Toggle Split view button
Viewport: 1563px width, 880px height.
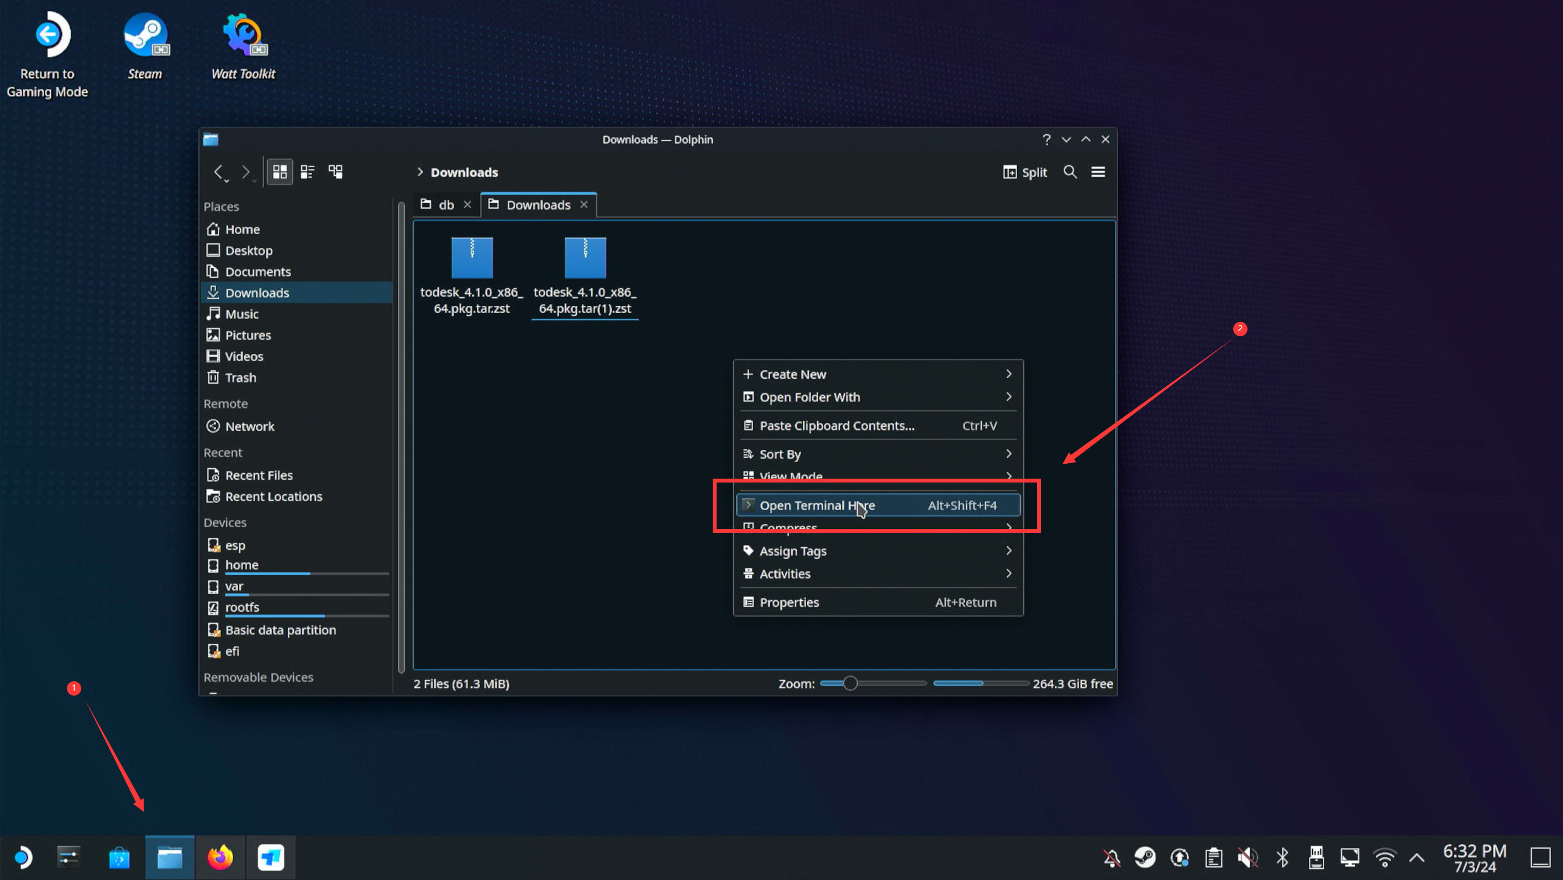pos(1025,172)
